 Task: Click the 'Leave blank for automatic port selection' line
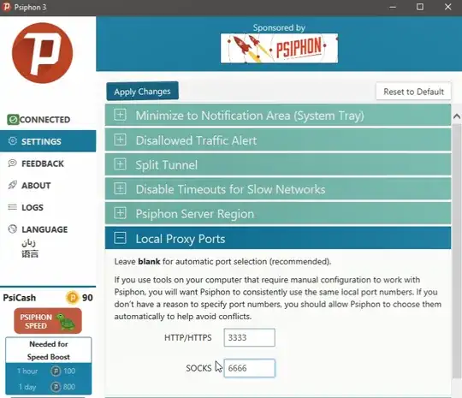point(222,262)
